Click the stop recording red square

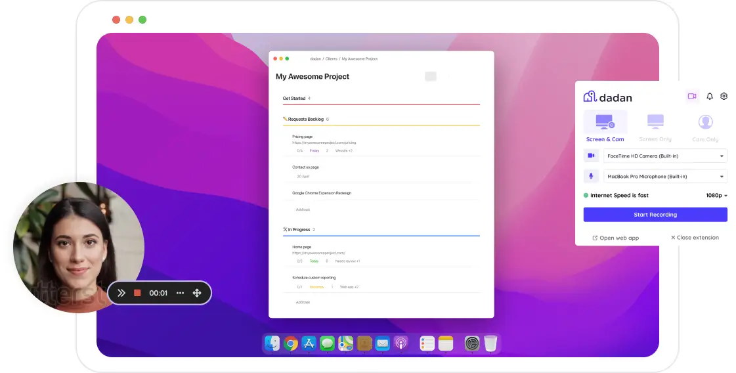137,293
